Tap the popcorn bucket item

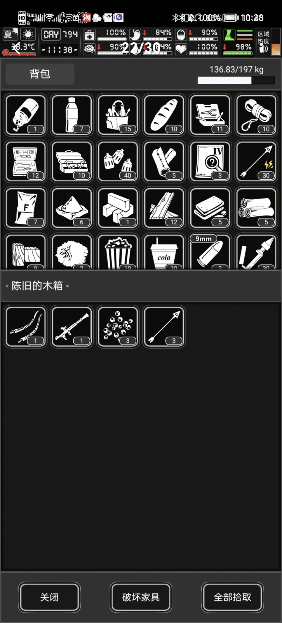coord(118,252)
